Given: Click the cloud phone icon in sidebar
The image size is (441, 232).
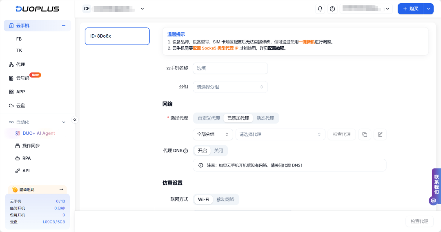Looking at the screenshot, I should (x=11, y=26).
